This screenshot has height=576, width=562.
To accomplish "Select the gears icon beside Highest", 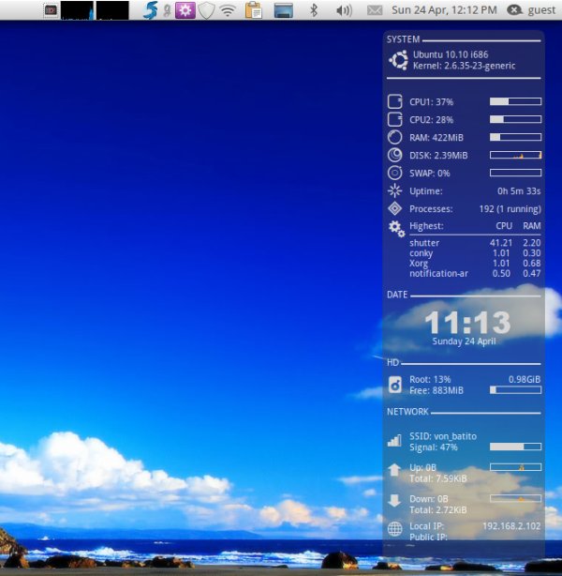I will click(x=396, y=229).
